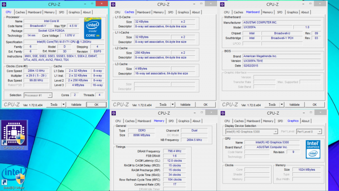Image resolution: width=339 pixels, height=191 pixels.
Task: Click the Intel Core M logo in CPU window
Action: (93, 29)
